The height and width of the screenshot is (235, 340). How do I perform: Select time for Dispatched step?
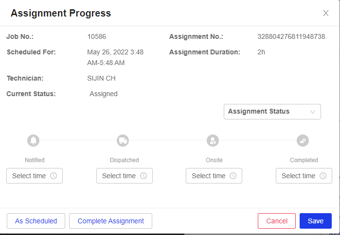coord(125,176)
